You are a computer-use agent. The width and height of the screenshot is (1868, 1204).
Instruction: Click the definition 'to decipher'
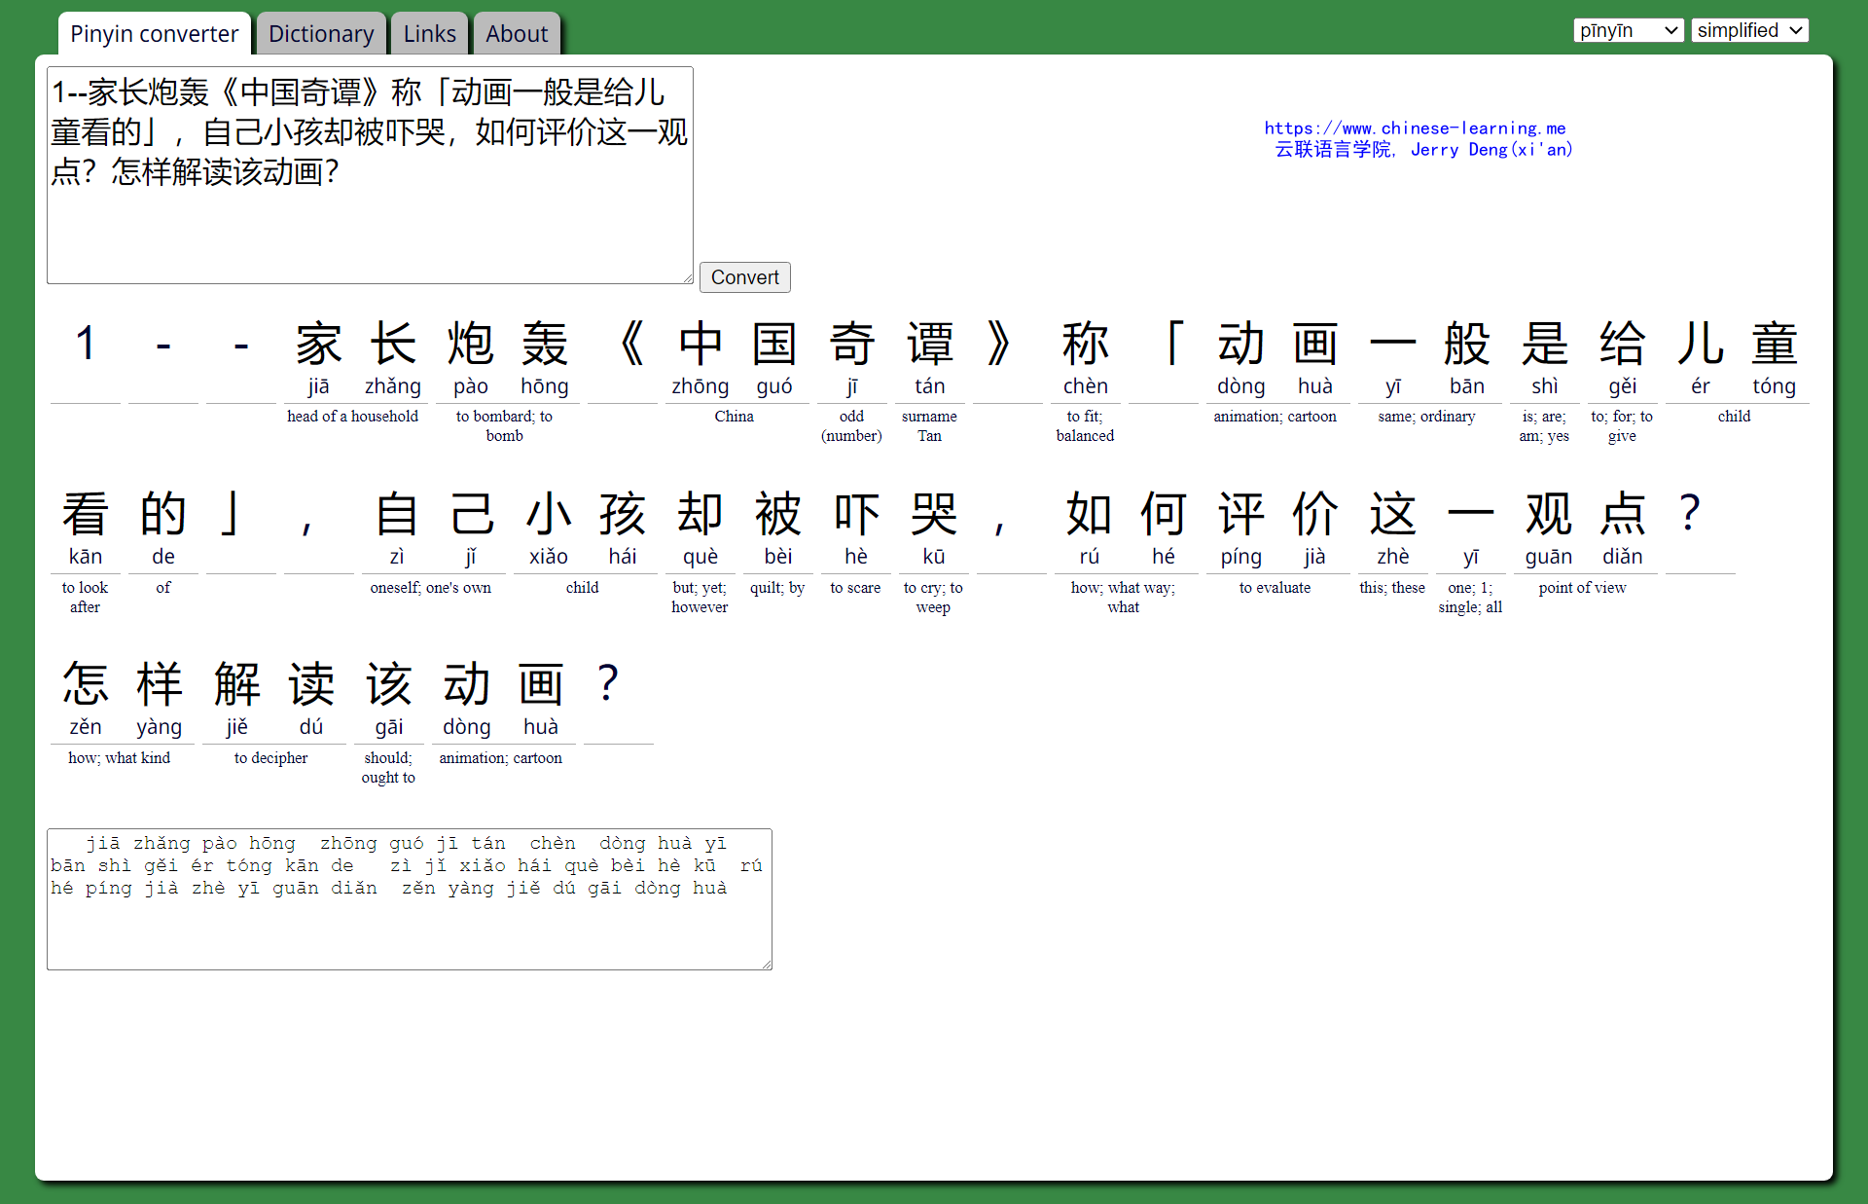(x=270, y=758)
